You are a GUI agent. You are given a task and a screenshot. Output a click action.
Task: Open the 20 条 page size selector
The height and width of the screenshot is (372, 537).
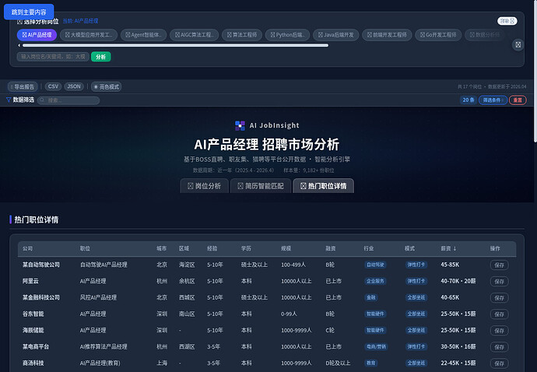(469, 100)
